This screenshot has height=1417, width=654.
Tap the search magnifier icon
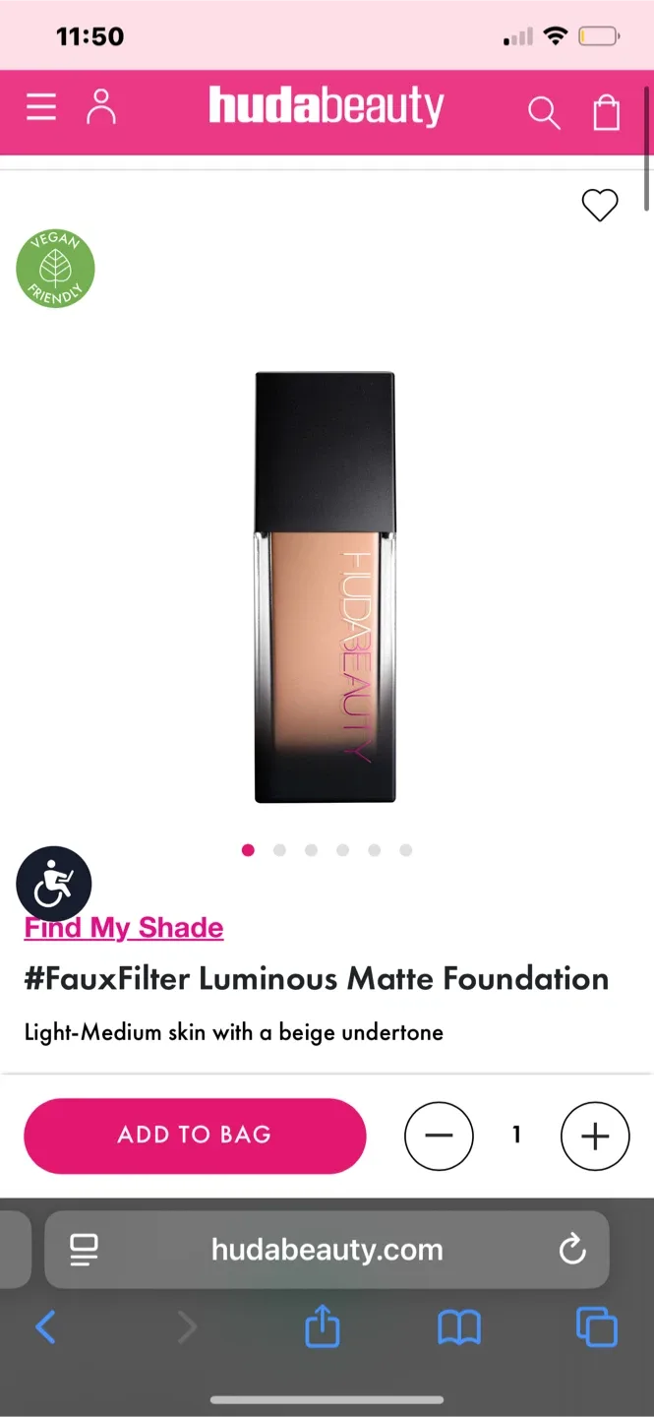[x=543, y=112]
